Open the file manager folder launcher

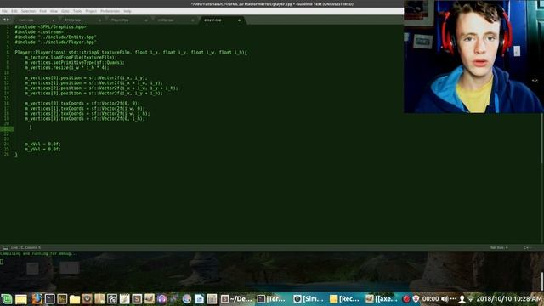[75, 298]
